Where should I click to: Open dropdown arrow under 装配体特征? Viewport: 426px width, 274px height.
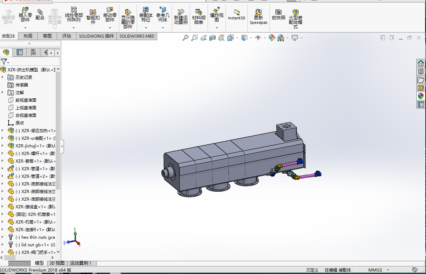146,28
